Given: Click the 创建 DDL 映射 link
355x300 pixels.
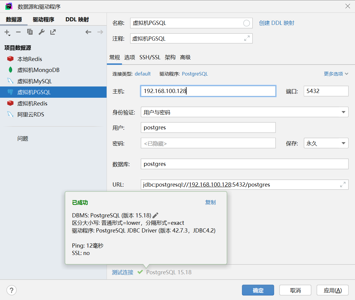Looking at the screenshot, I should 277,23.
